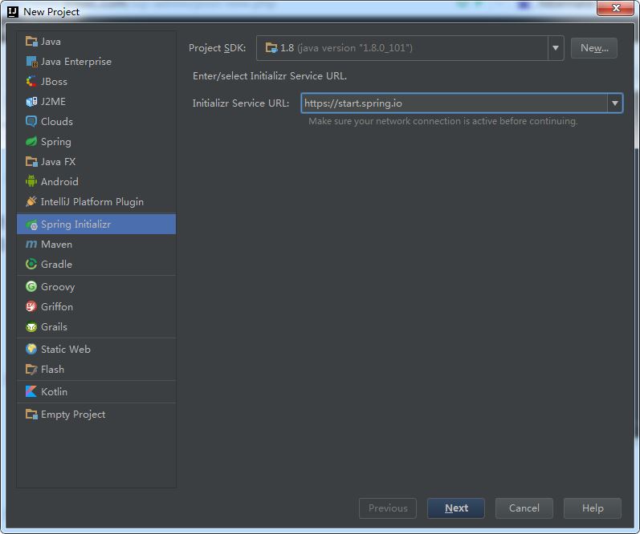Select "Java Enterprise" project type label
Screen dimensions: 640x534
(76, 62)
